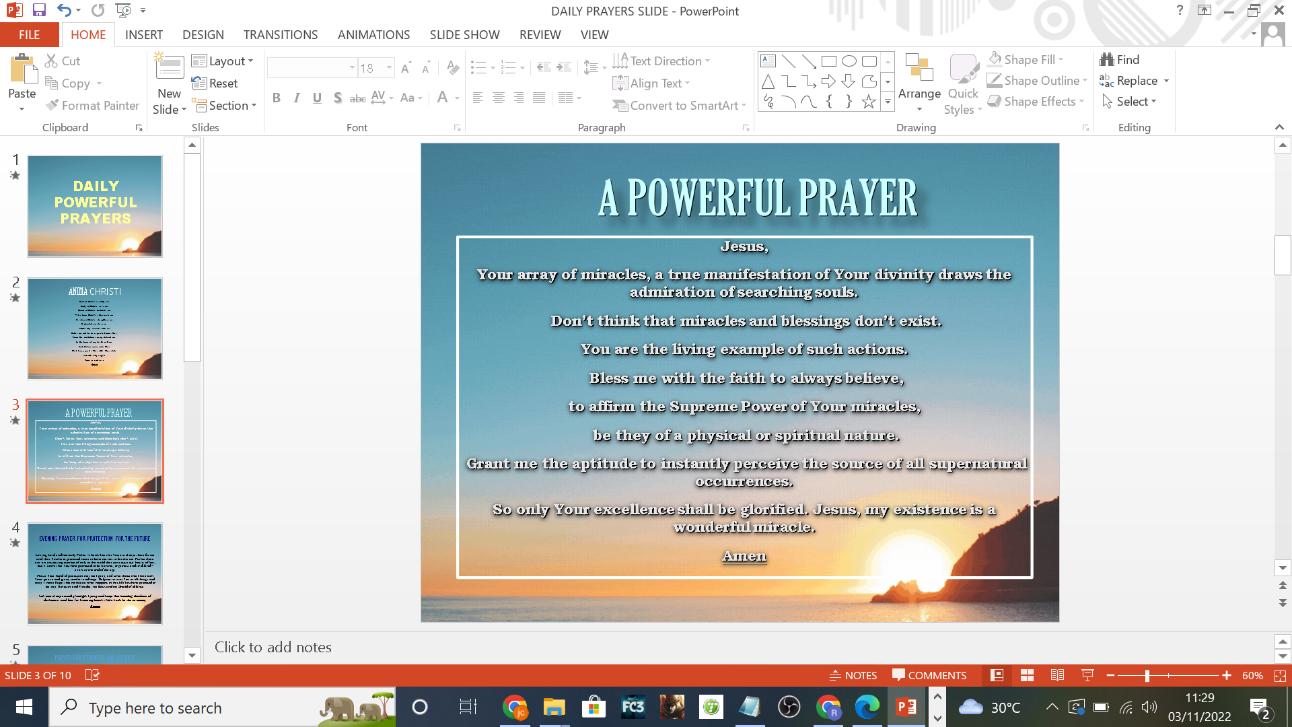Pick the right arrow shape
1292x727 pixels.
tap(828, 81)
